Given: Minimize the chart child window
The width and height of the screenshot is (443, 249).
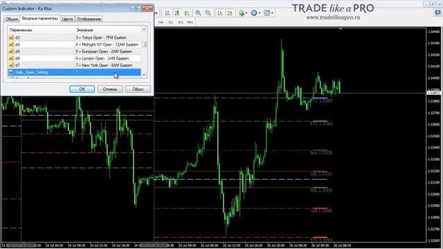Looking at the screenshot, I should [x=426, y=4].
